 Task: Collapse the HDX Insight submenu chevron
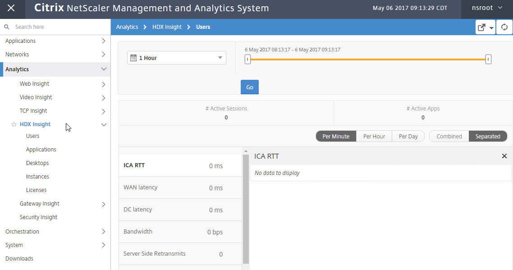click(104, 125)
